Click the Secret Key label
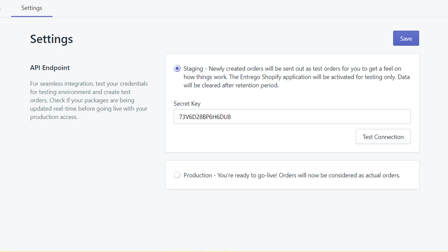 click(x=187, y=104)
